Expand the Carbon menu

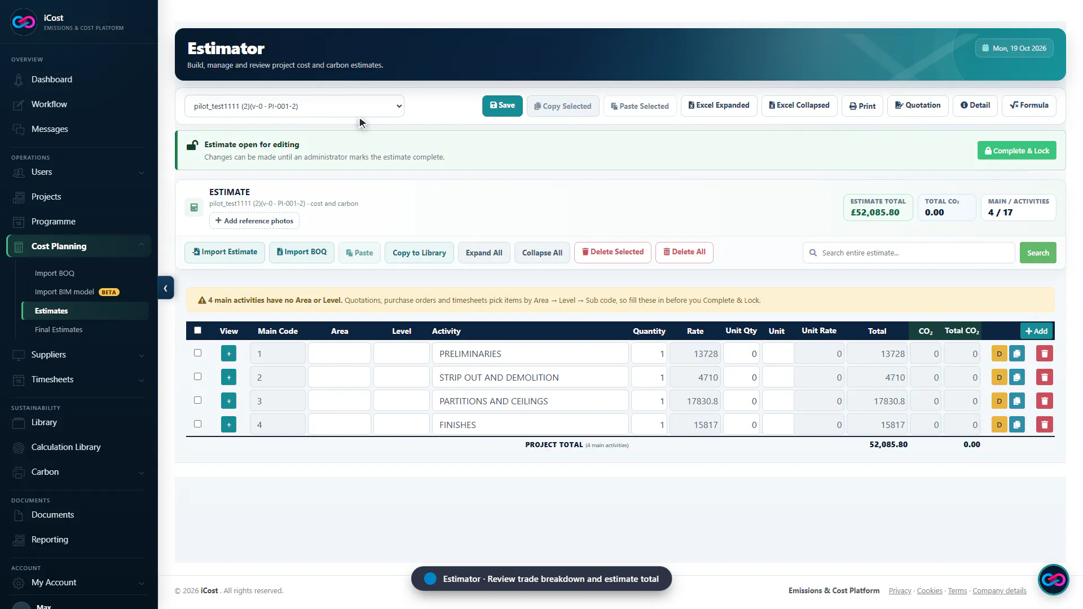point(79,472)
